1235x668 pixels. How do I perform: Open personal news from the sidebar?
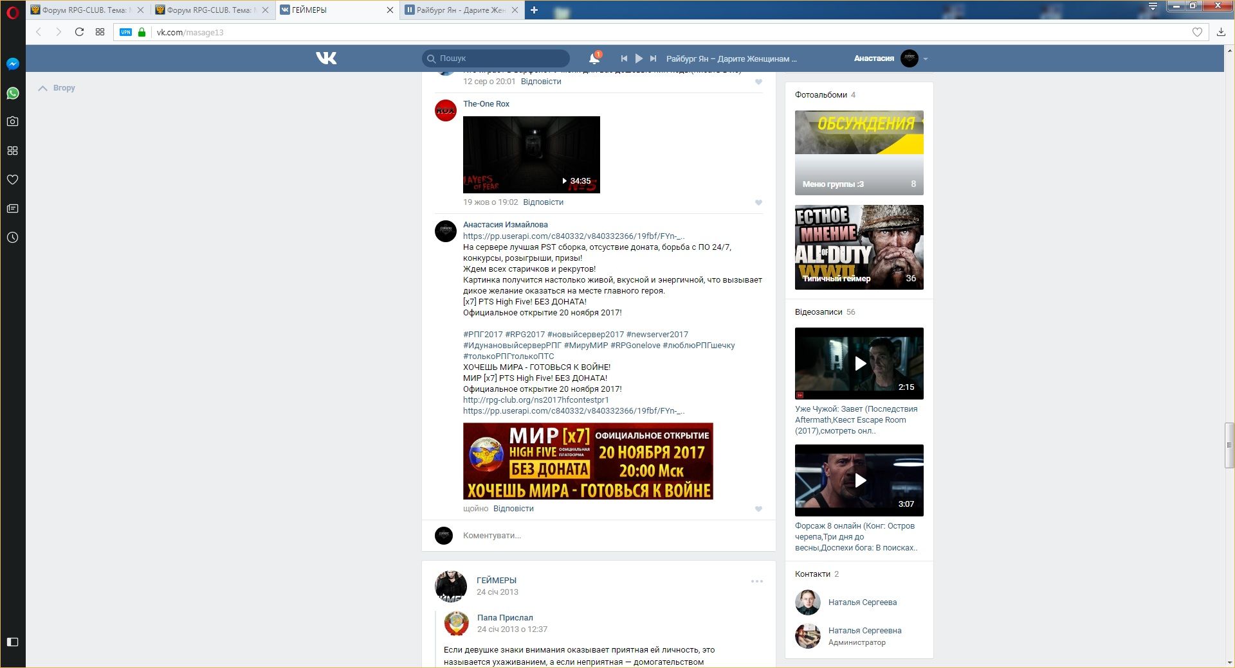point(12,208)
